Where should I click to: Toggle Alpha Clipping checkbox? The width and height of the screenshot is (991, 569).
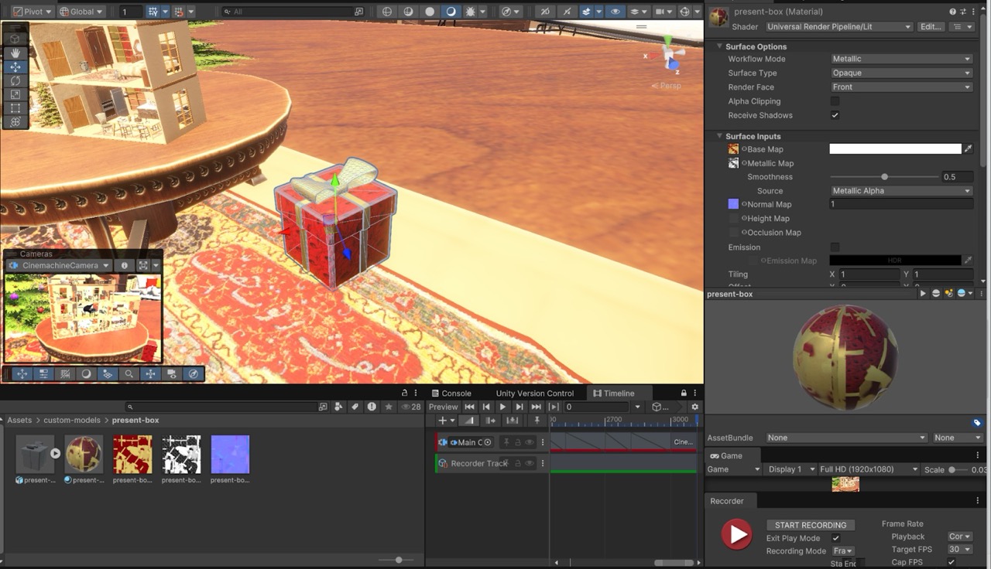pyautogui.click(x=835, y=101)
